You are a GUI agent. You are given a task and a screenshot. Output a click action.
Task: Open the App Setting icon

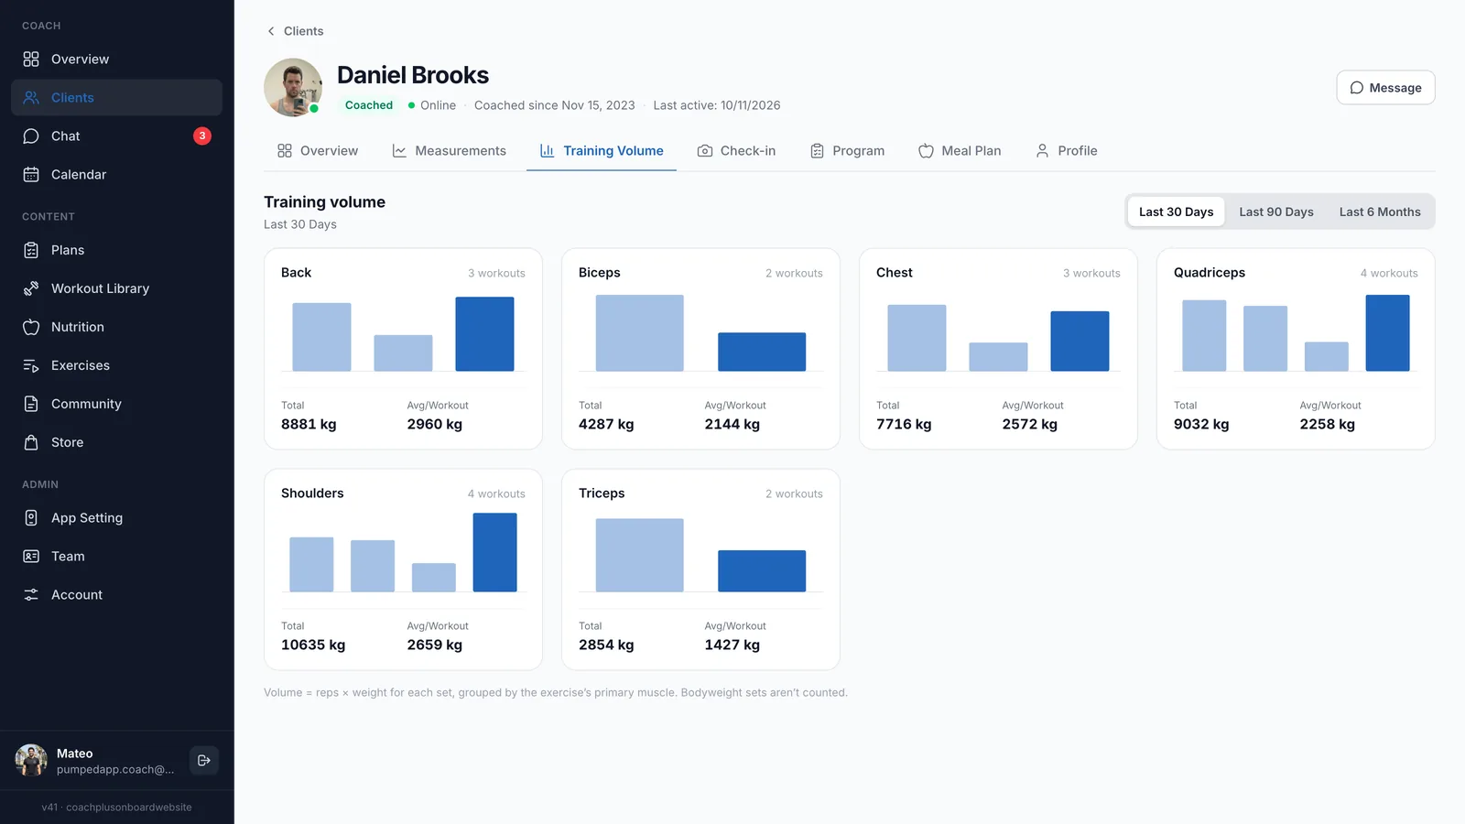[x=31, y=518]
